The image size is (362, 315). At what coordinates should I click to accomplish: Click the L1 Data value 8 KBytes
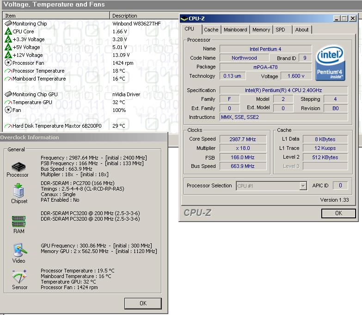pyautogui.click(x=325, y=139)
